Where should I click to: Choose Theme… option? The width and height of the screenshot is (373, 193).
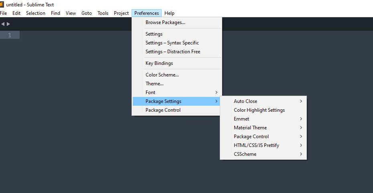[177, 84]
